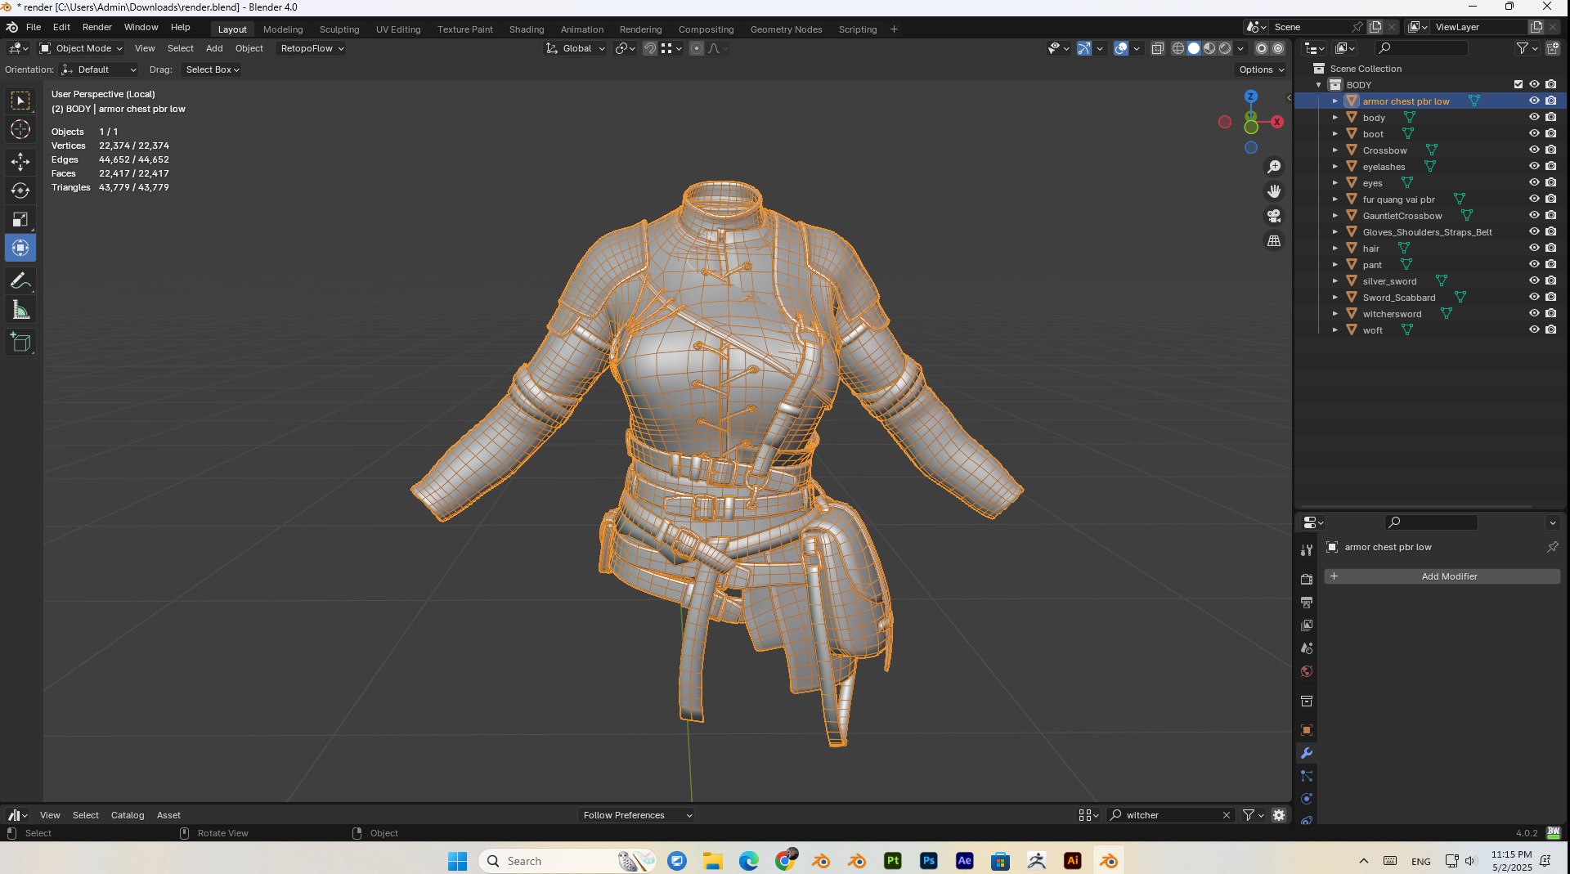Switch perspective/orthographic grid icon
1570x874 pixels.
point(1274,240)
